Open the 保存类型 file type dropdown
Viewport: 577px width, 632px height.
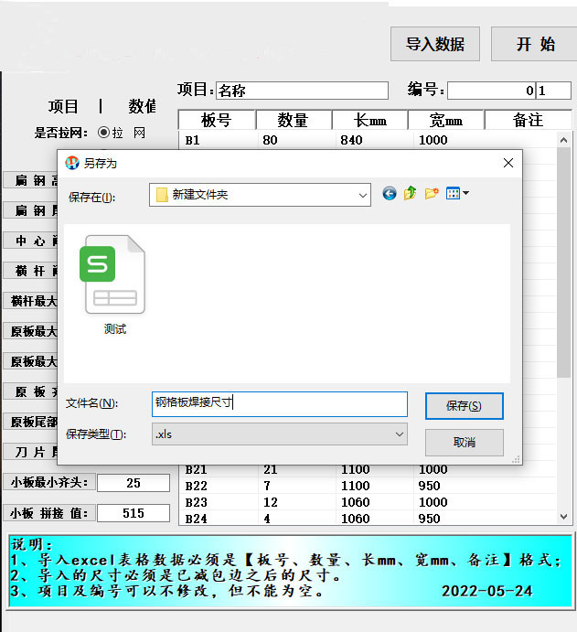(399, 434)
